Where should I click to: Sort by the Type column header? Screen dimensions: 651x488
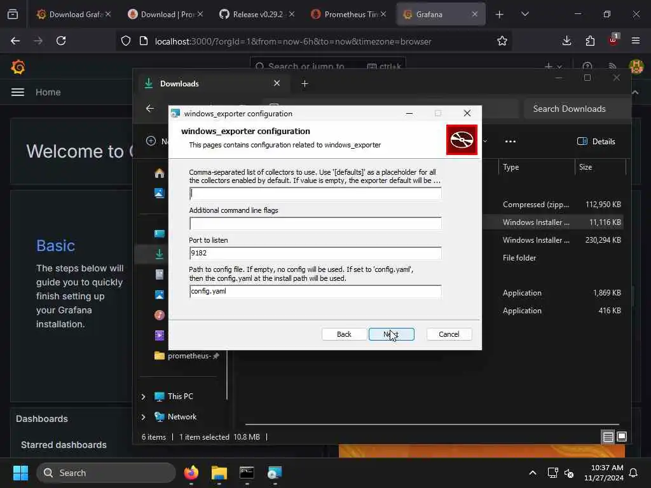[536, 167]
